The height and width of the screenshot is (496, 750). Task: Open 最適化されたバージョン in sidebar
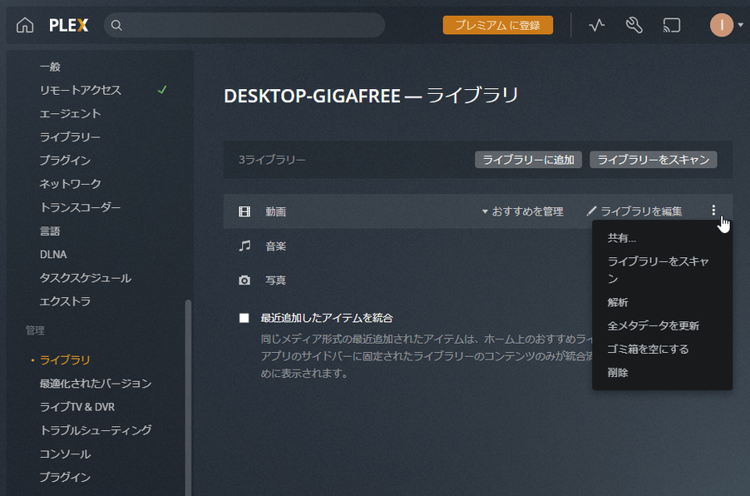click(96, 383)
